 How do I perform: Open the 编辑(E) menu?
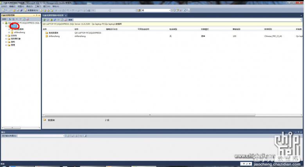click(x=12, y=6)
